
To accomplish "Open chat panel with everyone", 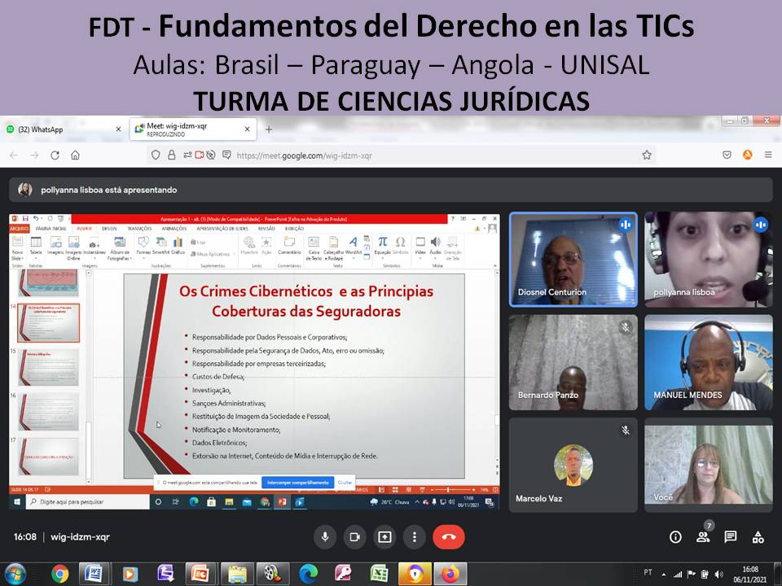I will [731, 536].
